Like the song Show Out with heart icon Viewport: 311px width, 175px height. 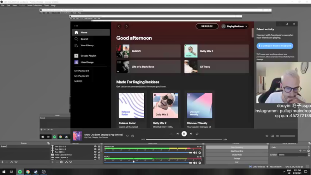click(128, 136)
